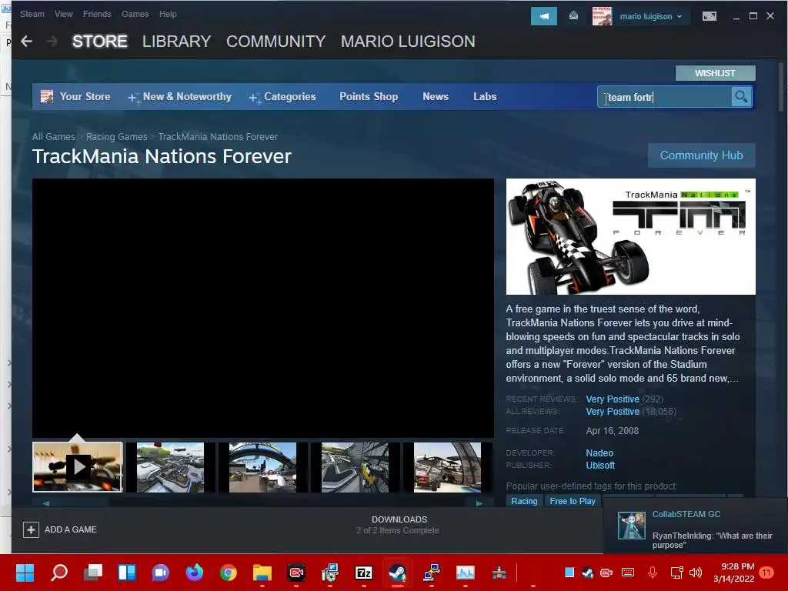Open the touch keyboard tray icon
Viewport: 788px width, 591px height.
tap(628, 573)
